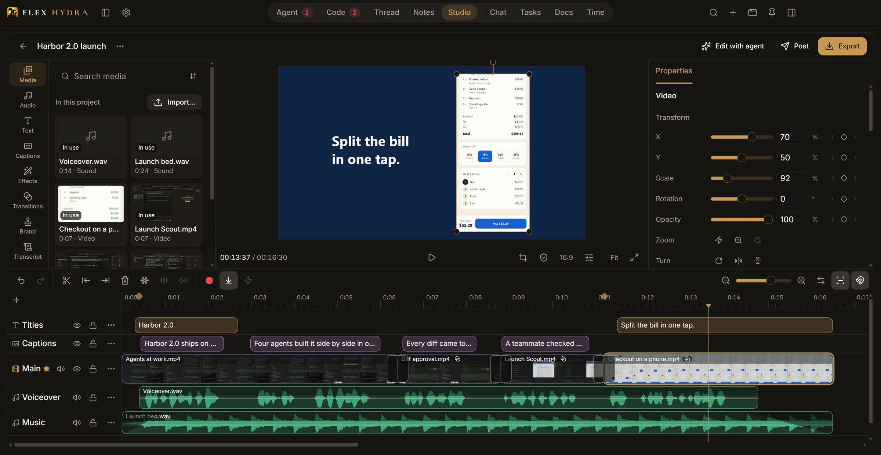881x455 pixels.
Task: Switch to the Code tab
Action: pos(343,12)
